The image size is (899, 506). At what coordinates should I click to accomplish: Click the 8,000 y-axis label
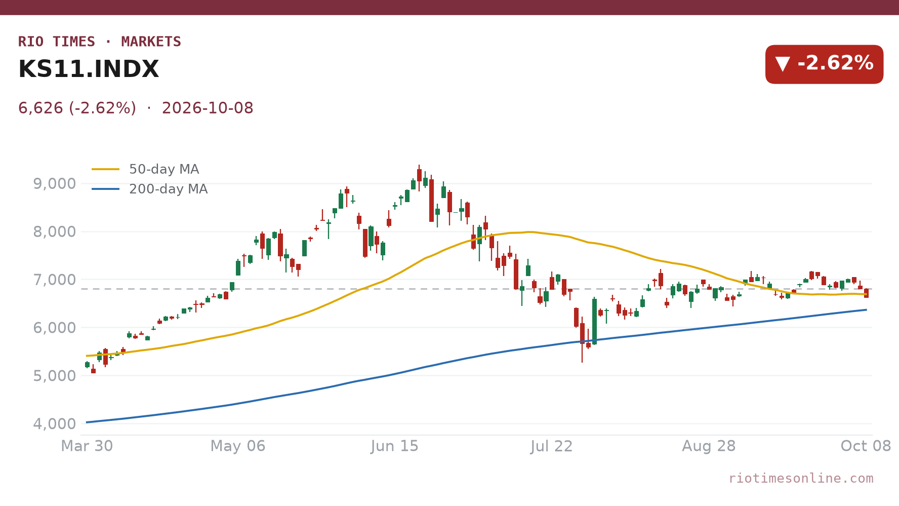click(x=55, y=232)
